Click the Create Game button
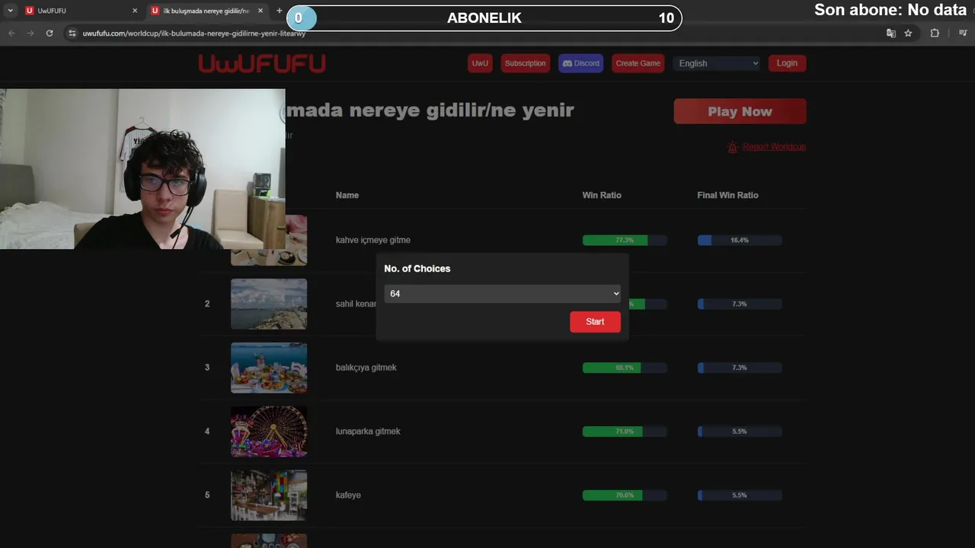Viewport: 975px width, 548px height. (x=638, y=63)
